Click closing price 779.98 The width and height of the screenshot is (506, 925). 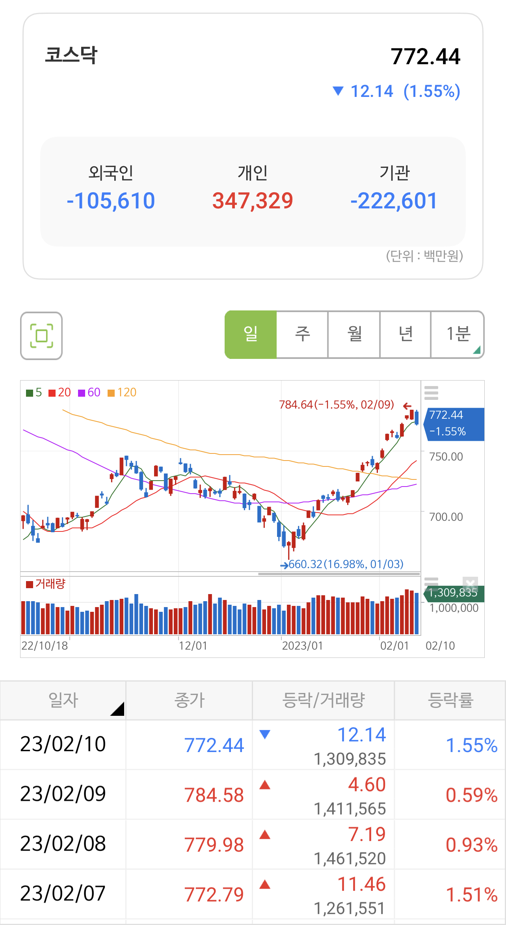pos(214,845)
